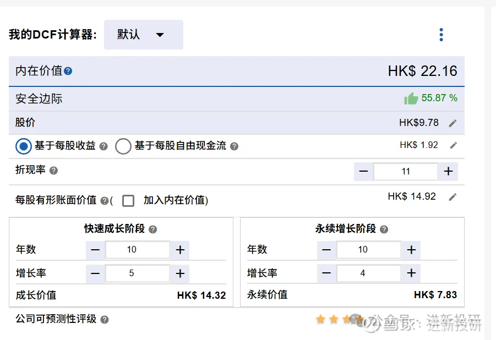
Task: Show help for 快速成长阶段
Action: pos(153,229)
